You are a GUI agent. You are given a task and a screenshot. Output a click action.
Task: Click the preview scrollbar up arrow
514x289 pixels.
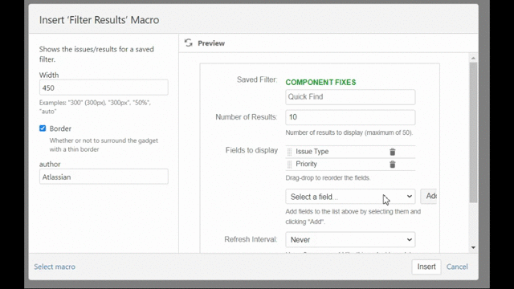[473, 58]
